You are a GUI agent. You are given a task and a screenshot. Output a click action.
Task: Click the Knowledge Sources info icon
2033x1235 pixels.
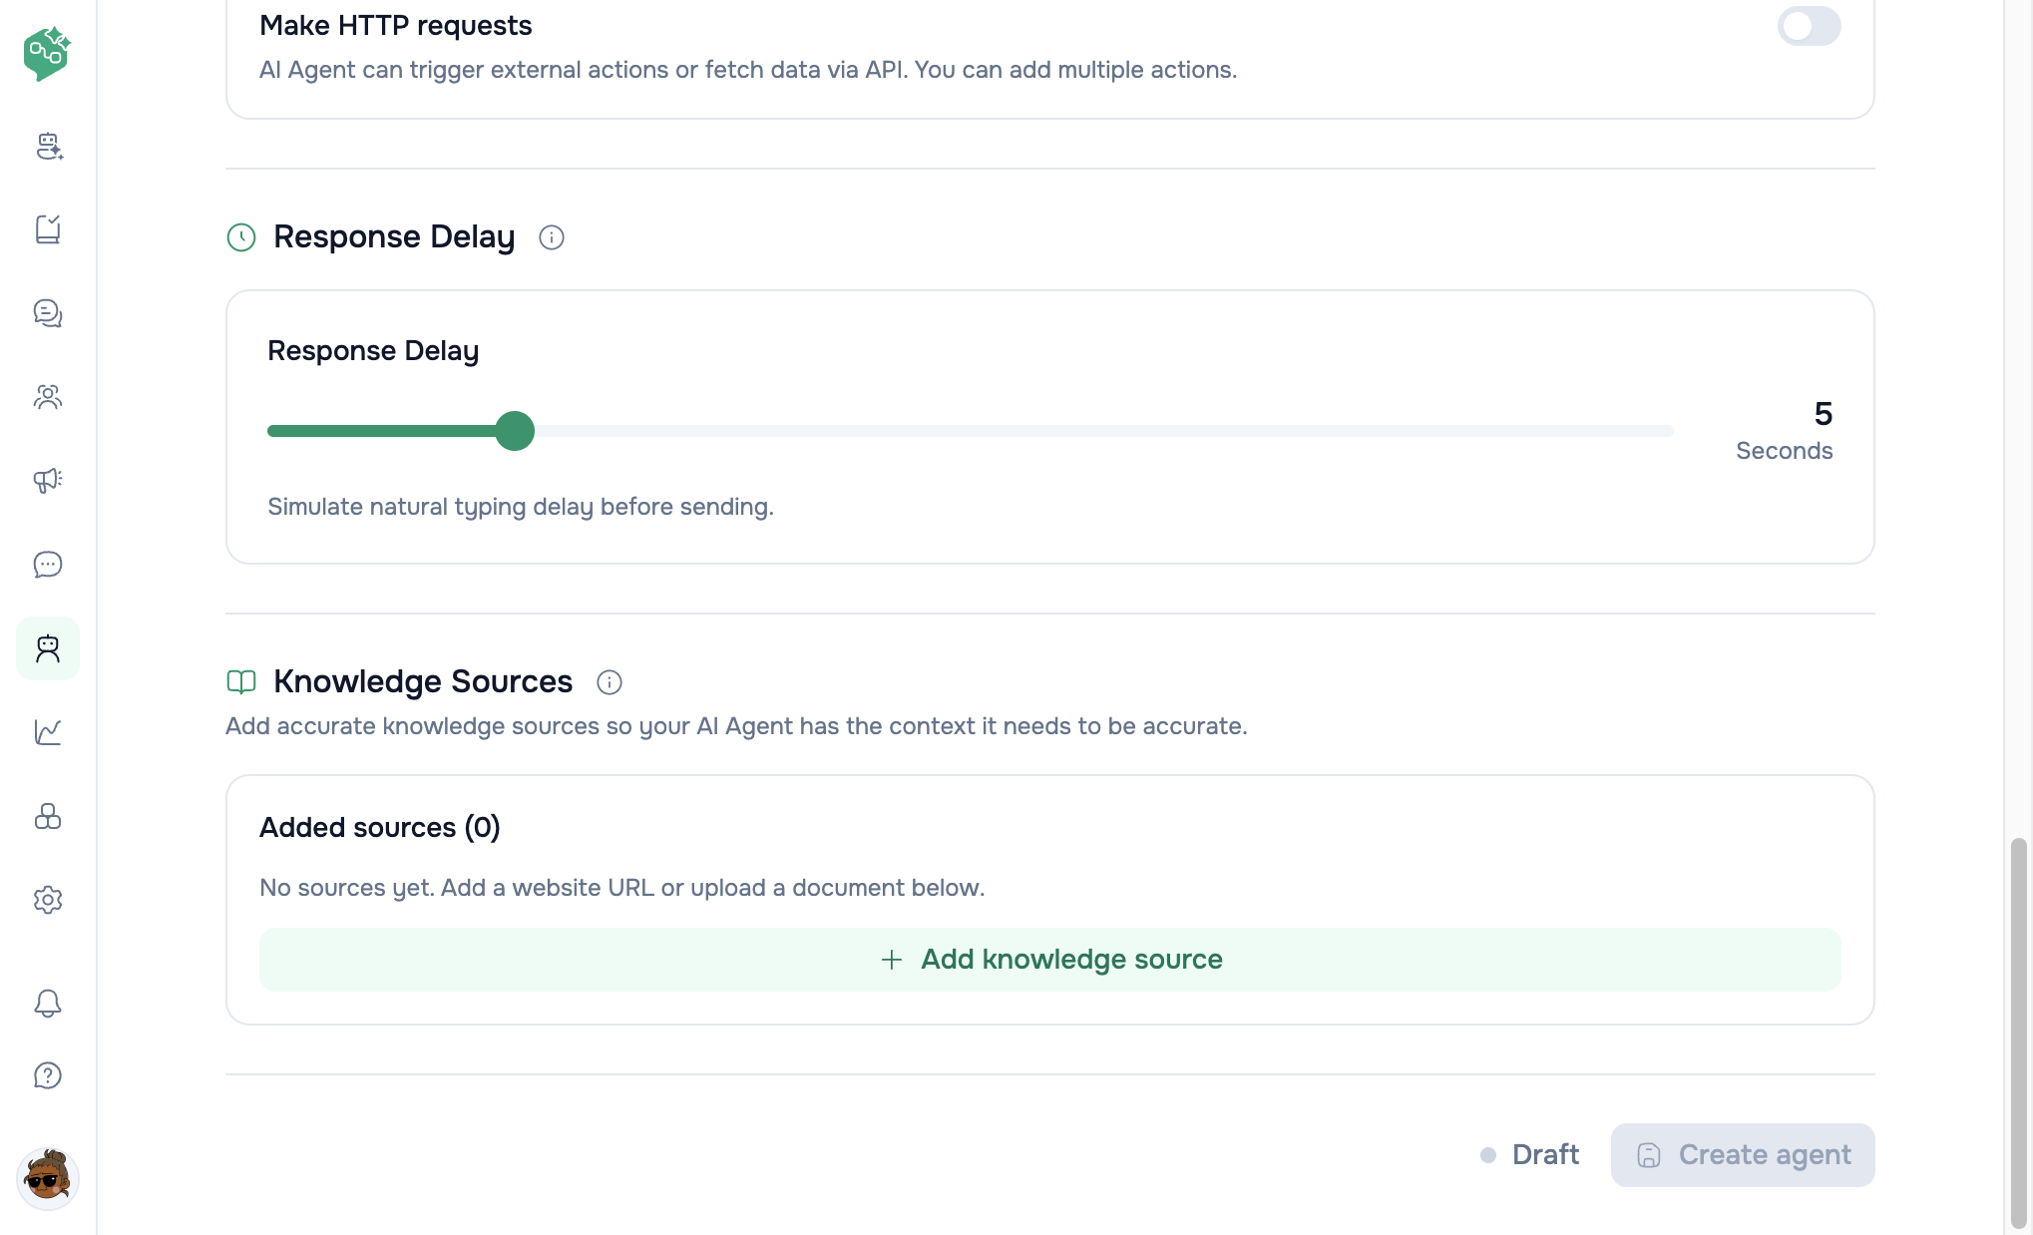click(610, 682)
